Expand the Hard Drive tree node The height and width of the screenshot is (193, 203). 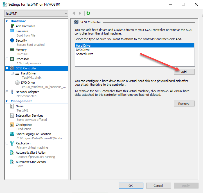(12, 73)
